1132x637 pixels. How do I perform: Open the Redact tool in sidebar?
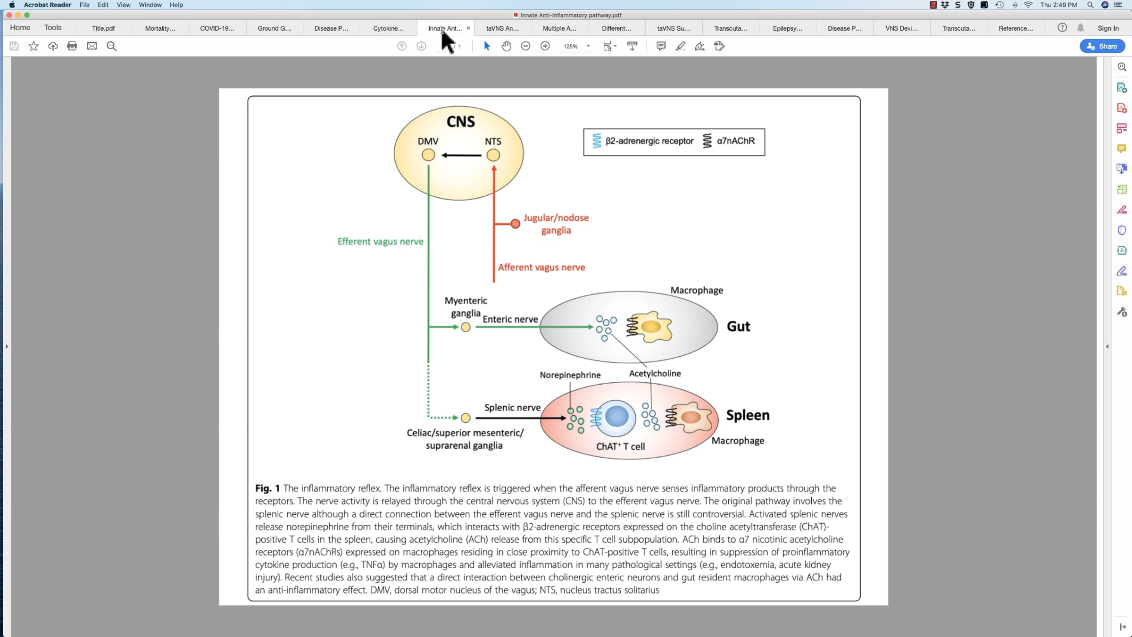click(x=1122, y=210)
